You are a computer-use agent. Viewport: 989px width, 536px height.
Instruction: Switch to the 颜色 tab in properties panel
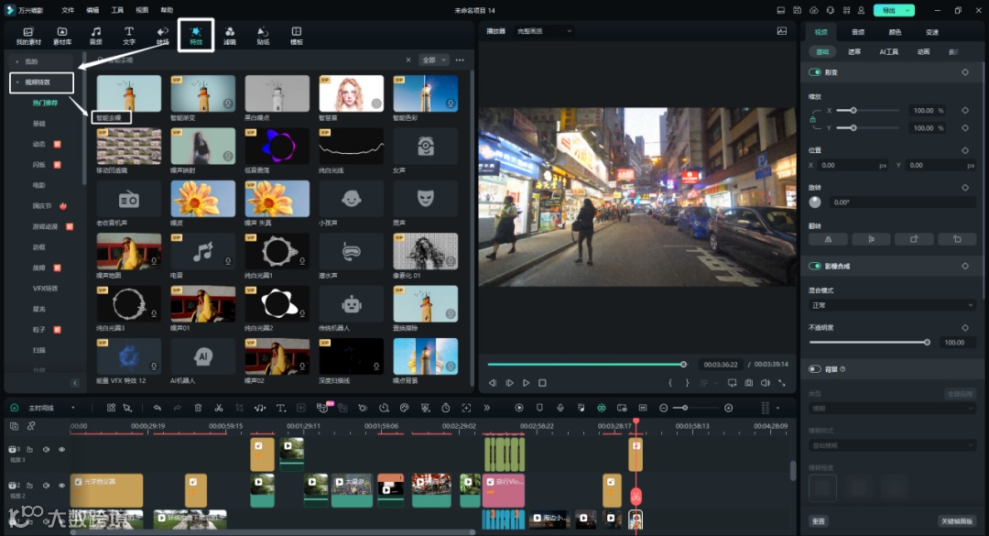click(895, 32)
